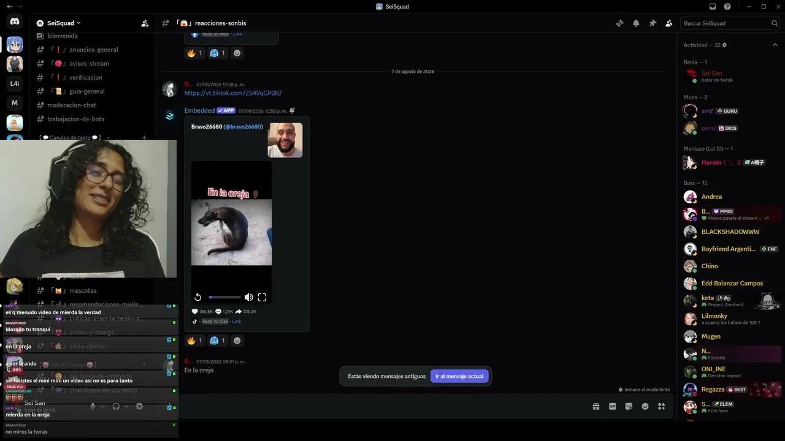Image resolution: width=785 pixels, height=441 pixels.
Task: Click the Inmune al modo lento notice
Action: tap(644, 390)
